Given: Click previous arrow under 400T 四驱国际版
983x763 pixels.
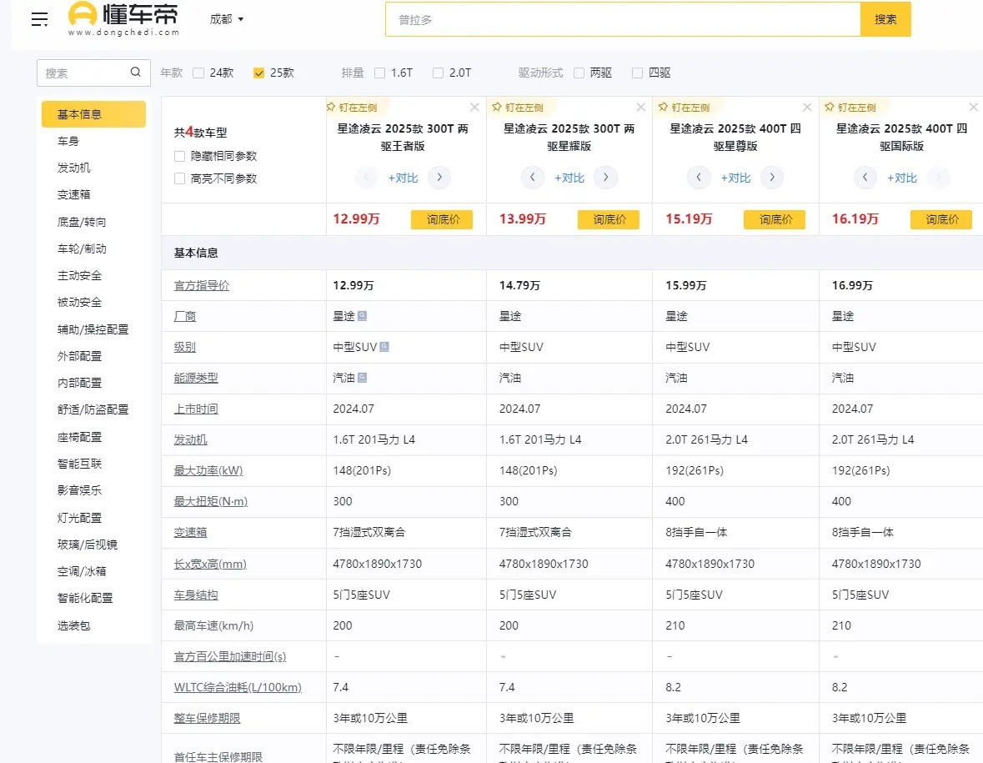Looking at the screenshot, I should (865, 178).
